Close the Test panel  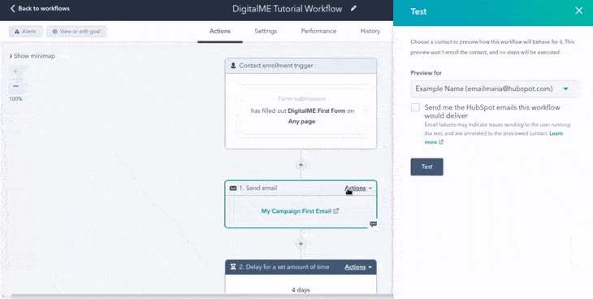[578, 11]
